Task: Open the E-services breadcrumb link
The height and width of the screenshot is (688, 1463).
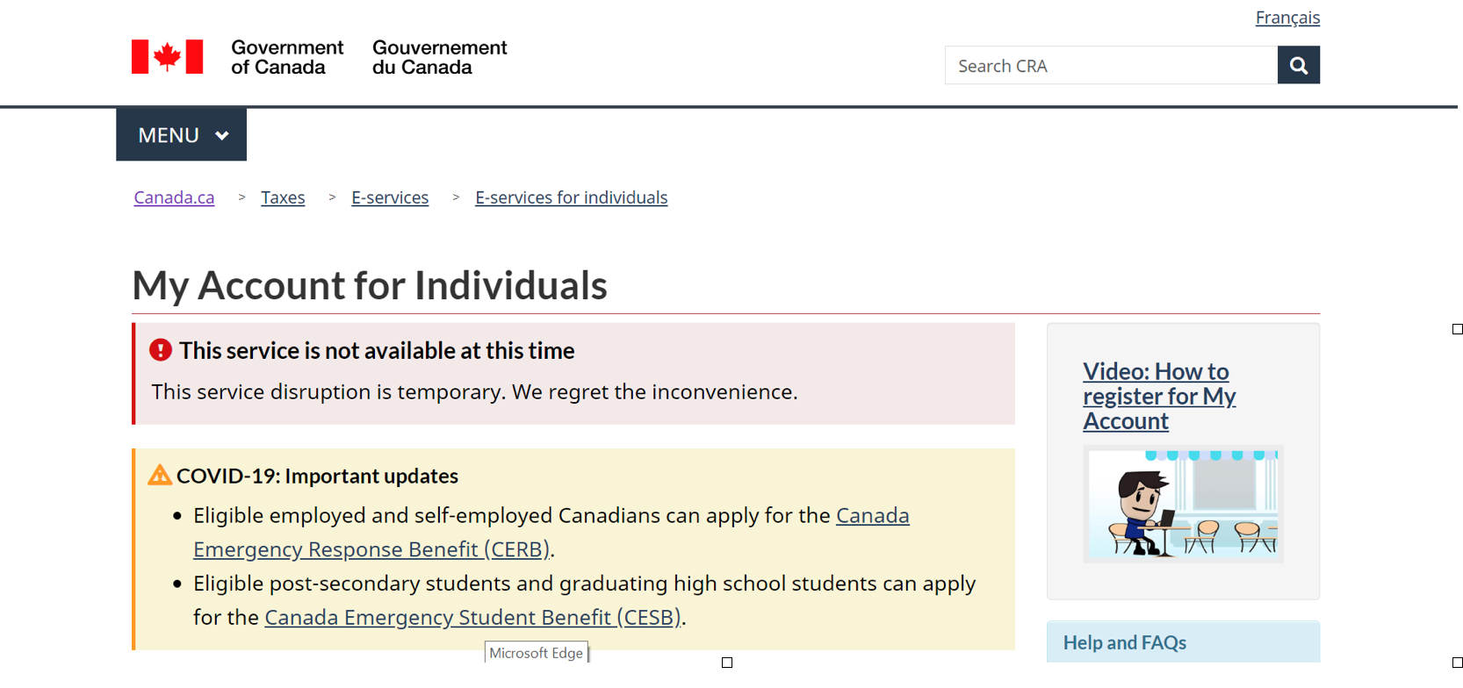Action: click(x=390, y=197)
